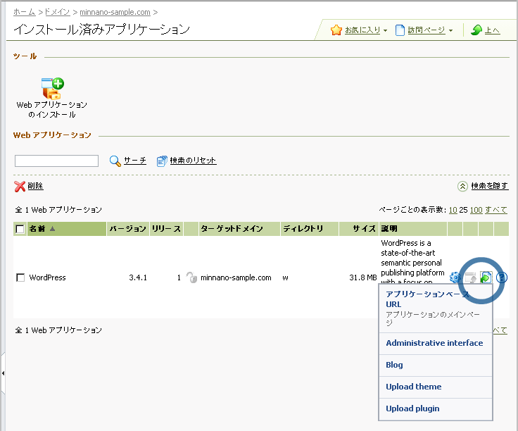This screenshot has width=518, height=431.
Task: Click the WordPress name cell
Action: click(48, 277)
